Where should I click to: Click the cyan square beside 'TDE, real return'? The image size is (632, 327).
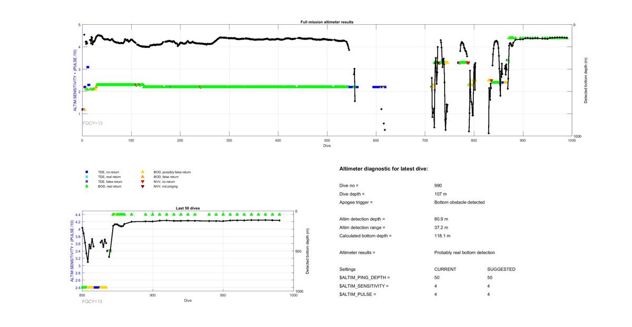tap(86, 177)
